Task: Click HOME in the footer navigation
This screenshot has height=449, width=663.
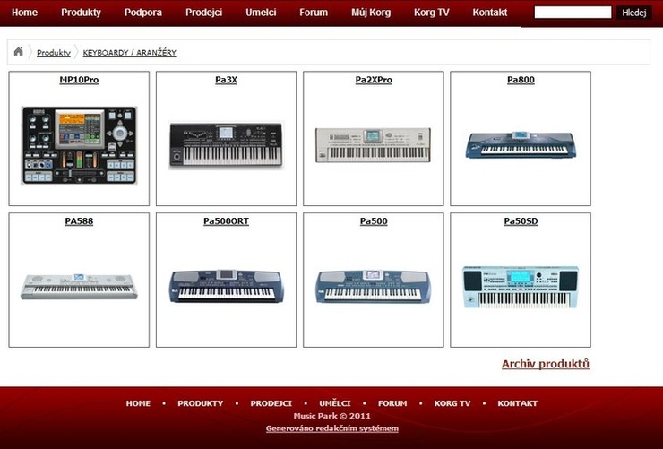Action: click(x=138, y=403)
